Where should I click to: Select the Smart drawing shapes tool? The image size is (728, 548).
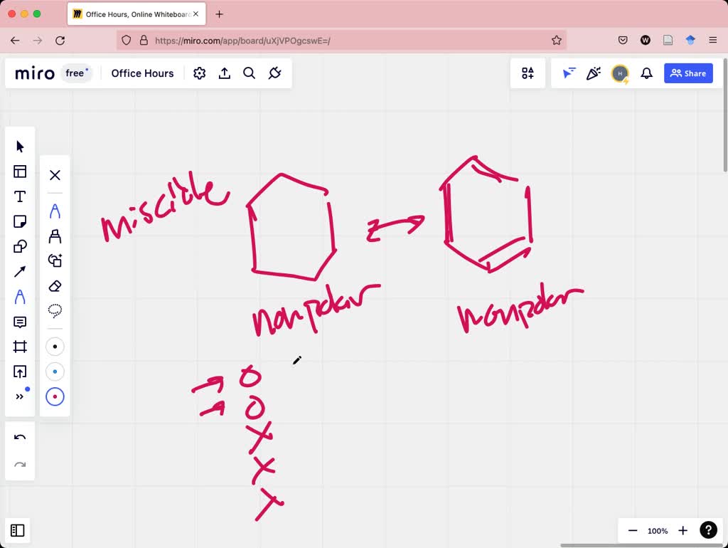coord(55,260)
